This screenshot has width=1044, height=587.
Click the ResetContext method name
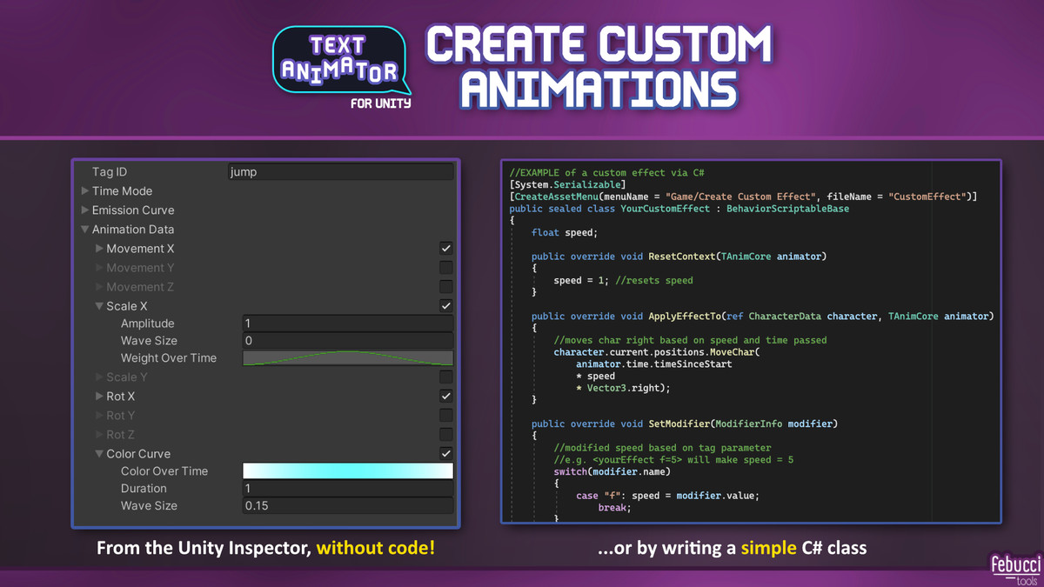[682, 257]
